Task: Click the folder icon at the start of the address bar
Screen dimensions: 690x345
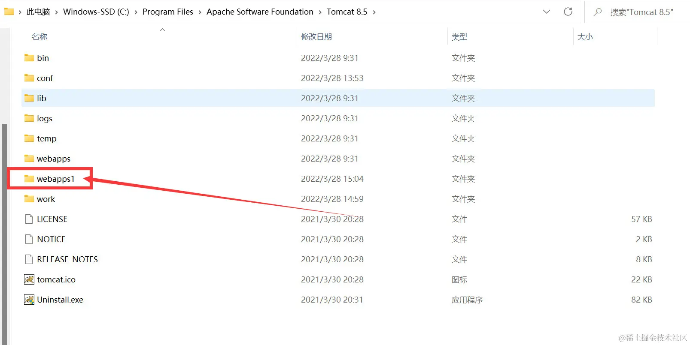Action: pos(9,12)
